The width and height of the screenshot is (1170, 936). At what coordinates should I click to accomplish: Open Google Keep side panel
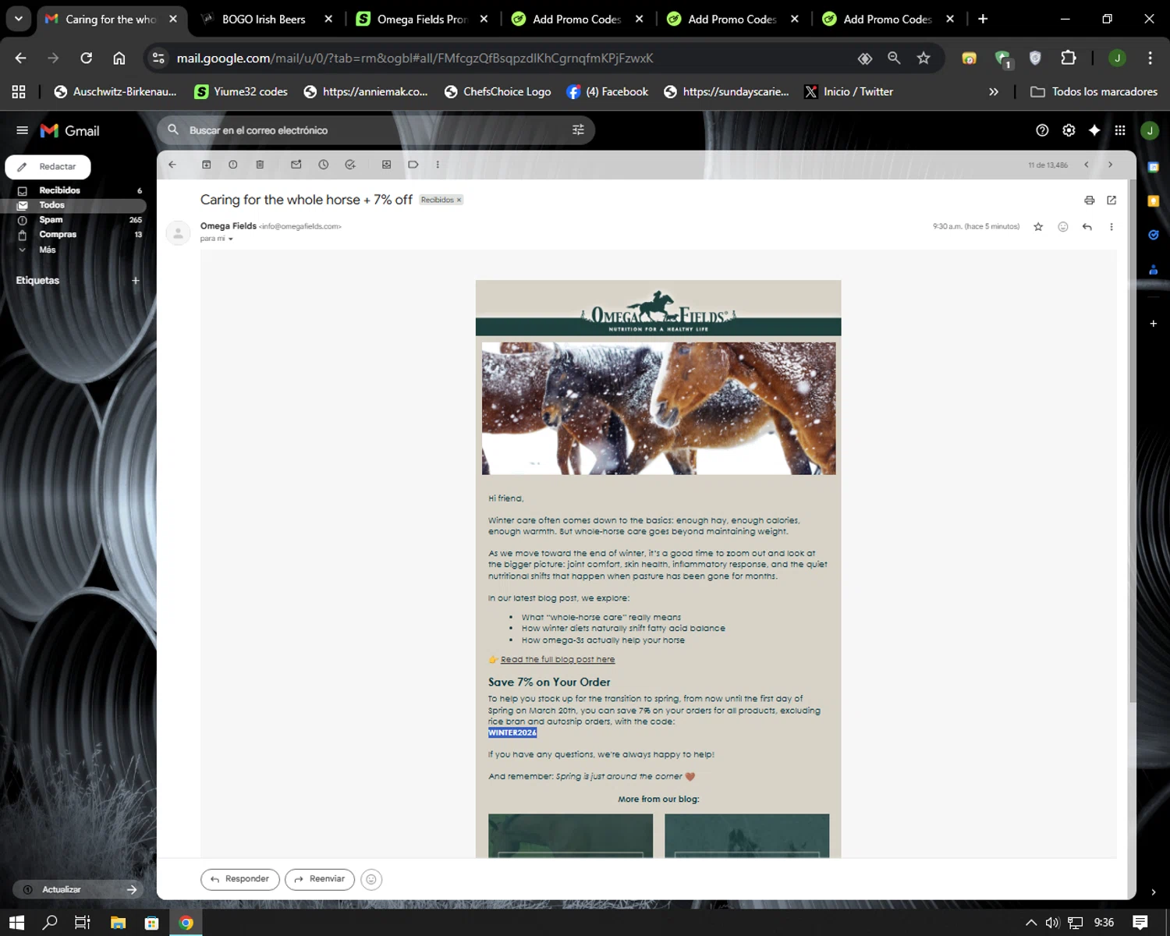pos(1154,201)
